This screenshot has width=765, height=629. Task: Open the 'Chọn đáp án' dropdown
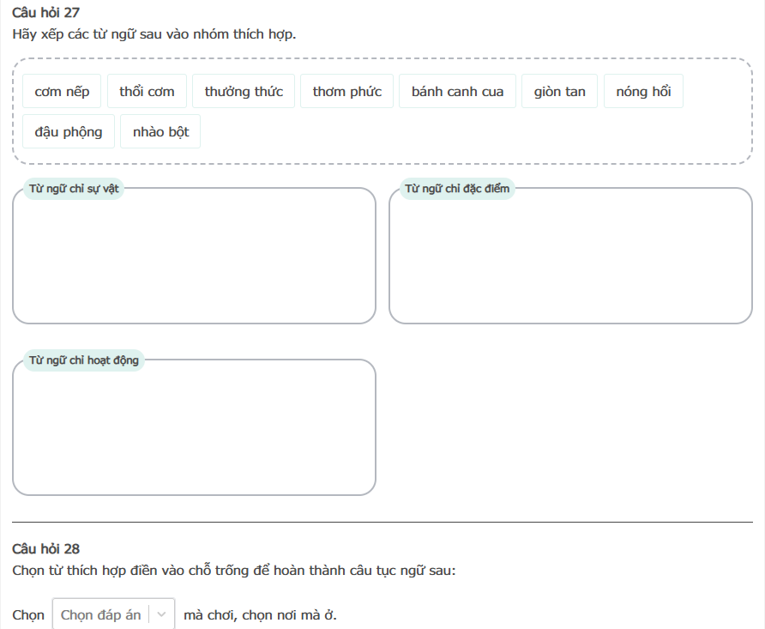[x=101, y=615]
